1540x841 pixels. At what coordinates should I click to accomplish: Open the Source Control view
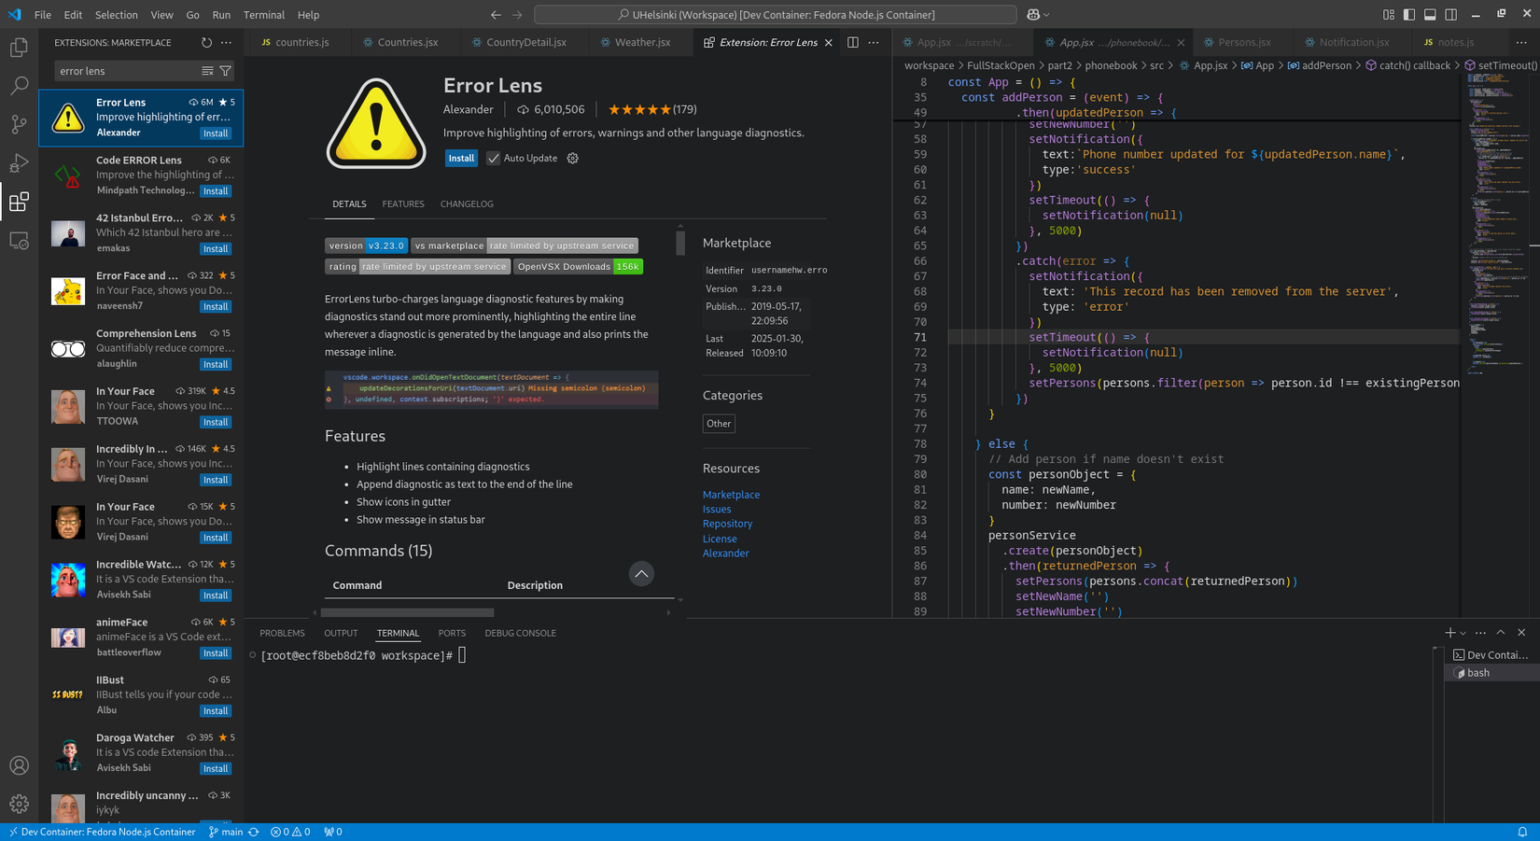(x=19, y=123)
